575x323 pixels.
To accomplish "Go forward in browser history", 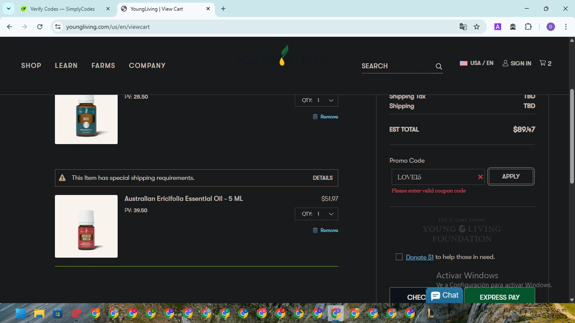I will click(x=25, y=27).
